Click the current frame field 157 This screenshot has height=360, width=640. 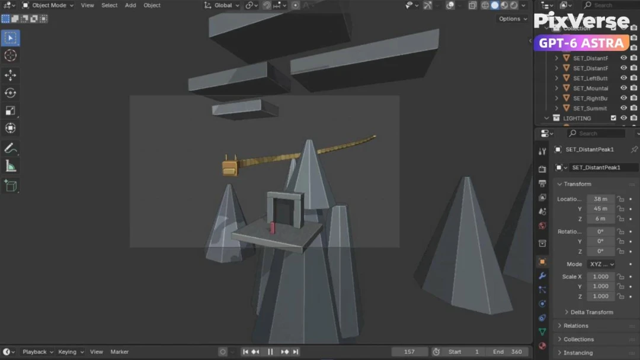coord(409,352)
